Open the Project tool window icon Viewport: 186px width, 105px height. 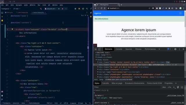pos(2,13)
